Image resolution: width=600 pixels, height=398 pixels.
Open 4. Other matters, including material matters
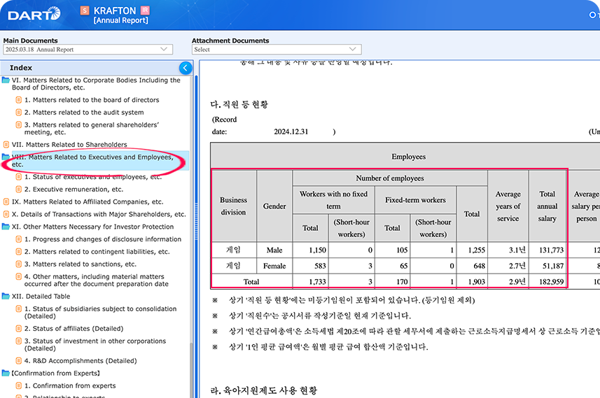point(97,280)
